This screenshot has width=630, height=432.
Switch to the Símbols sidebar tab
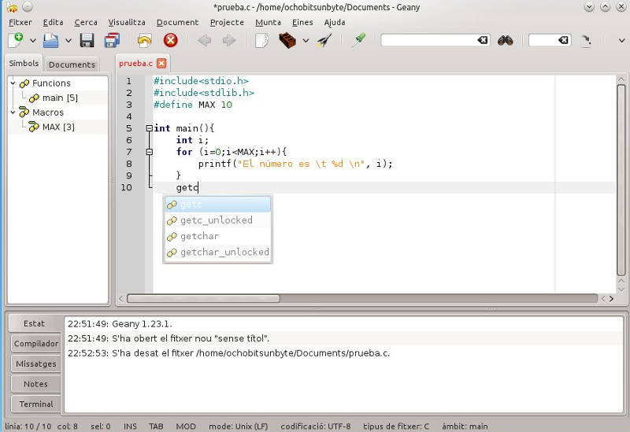pos(24,64)
